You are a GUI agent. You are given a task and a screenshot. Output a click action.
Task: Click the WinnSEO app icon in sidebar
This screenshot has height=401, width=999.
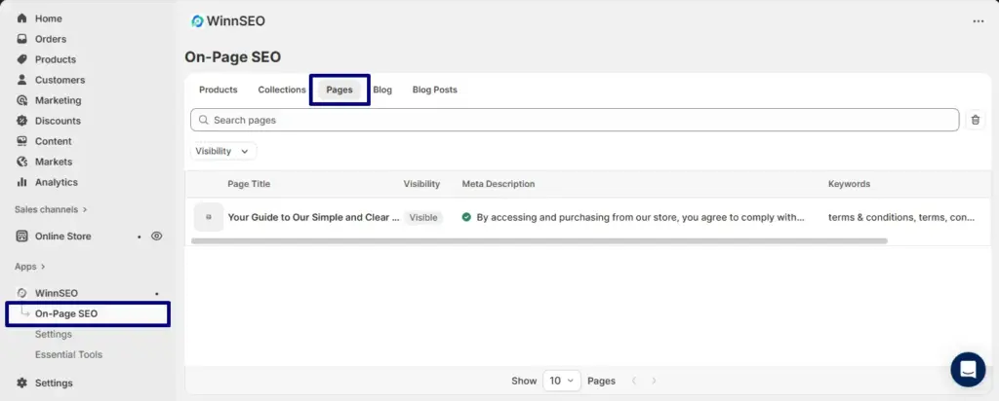tap(22, 293)
